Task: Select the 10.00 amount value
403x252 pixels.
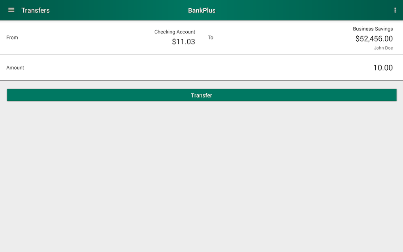Action: pos(383,67)
